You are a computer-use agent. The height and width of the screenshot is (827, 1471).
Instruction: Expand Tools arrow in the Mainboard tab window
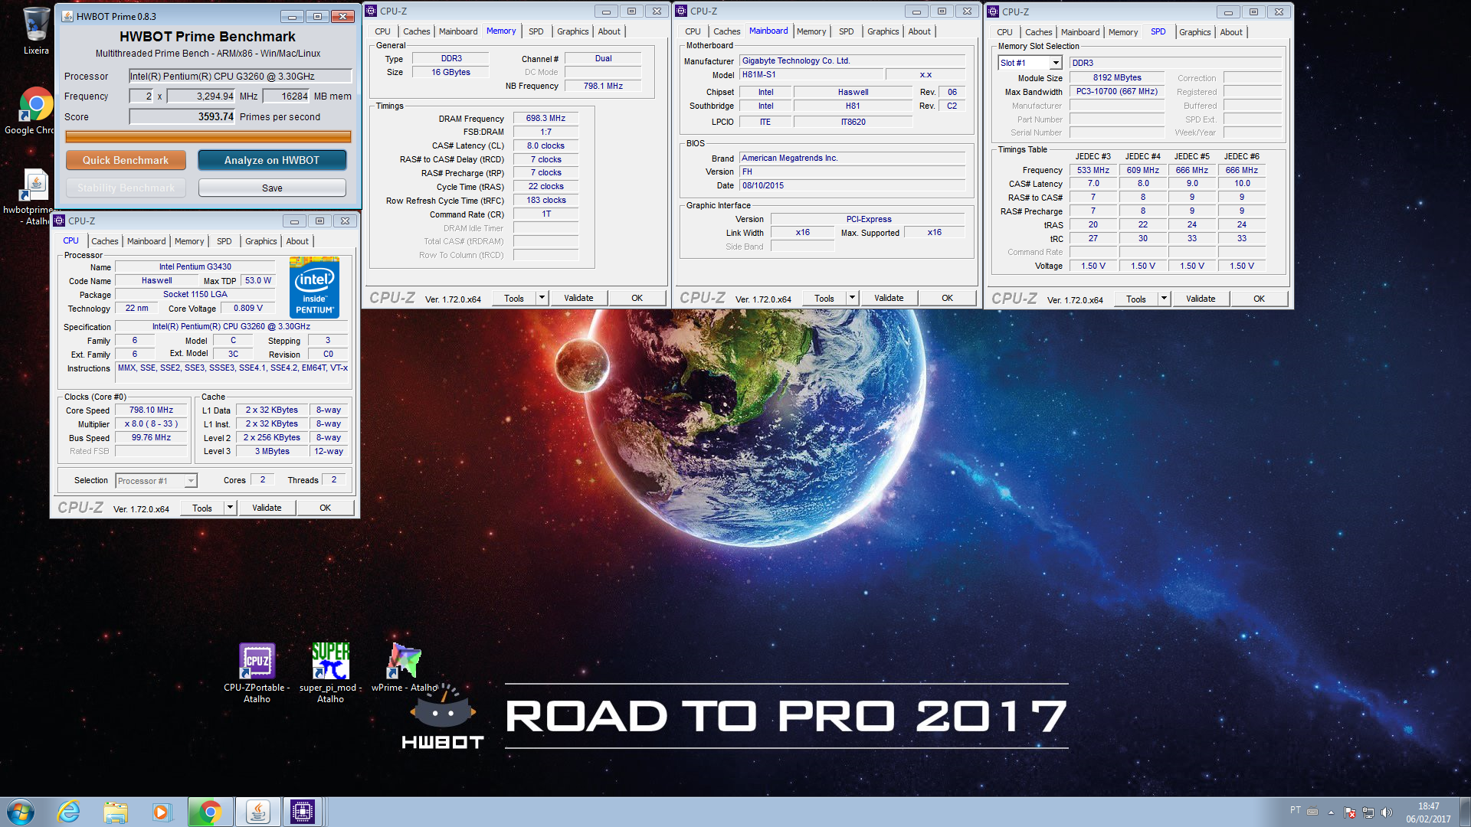[x=852, y=298]
